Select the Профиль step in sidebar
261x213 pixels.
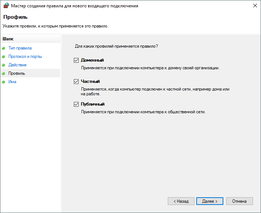[17, 73]
